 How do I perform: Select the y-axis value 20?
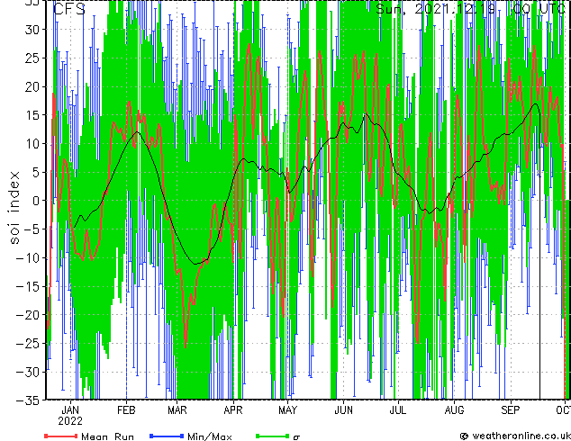[x=32, y=86]
